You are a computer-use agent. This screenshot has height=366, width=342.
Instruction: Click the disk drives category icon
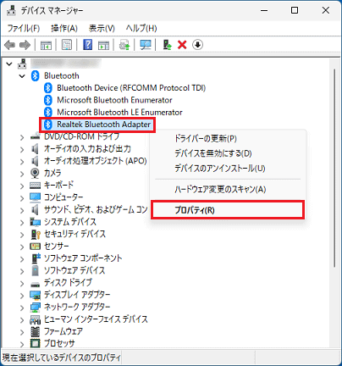click(35, 284)
